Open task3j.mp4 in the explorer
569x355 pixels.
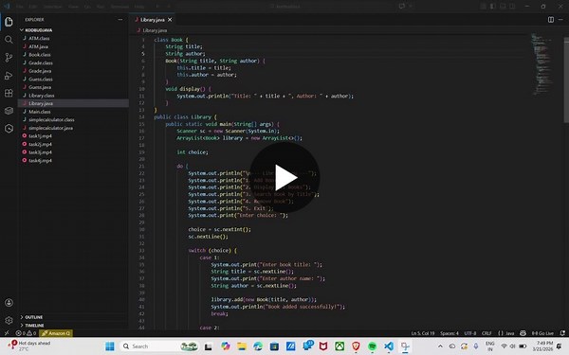pyautogui.click(x=40, y=152)
